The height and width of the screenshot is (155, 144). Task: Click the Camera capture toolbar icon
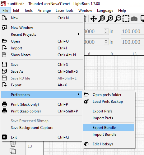[x=134, y=19]
